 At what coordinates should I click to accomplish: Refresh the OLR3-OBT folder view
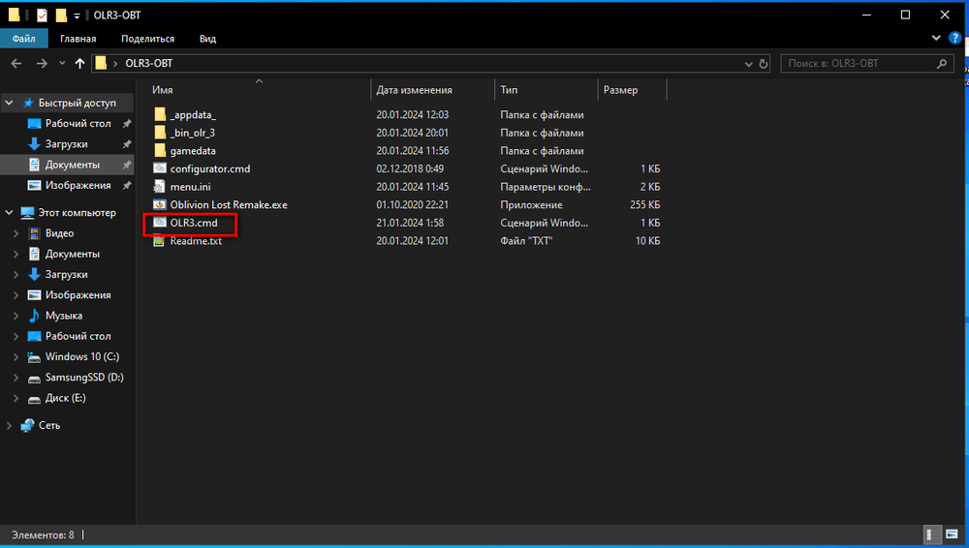pyautogui.click(x=764, y=63)
